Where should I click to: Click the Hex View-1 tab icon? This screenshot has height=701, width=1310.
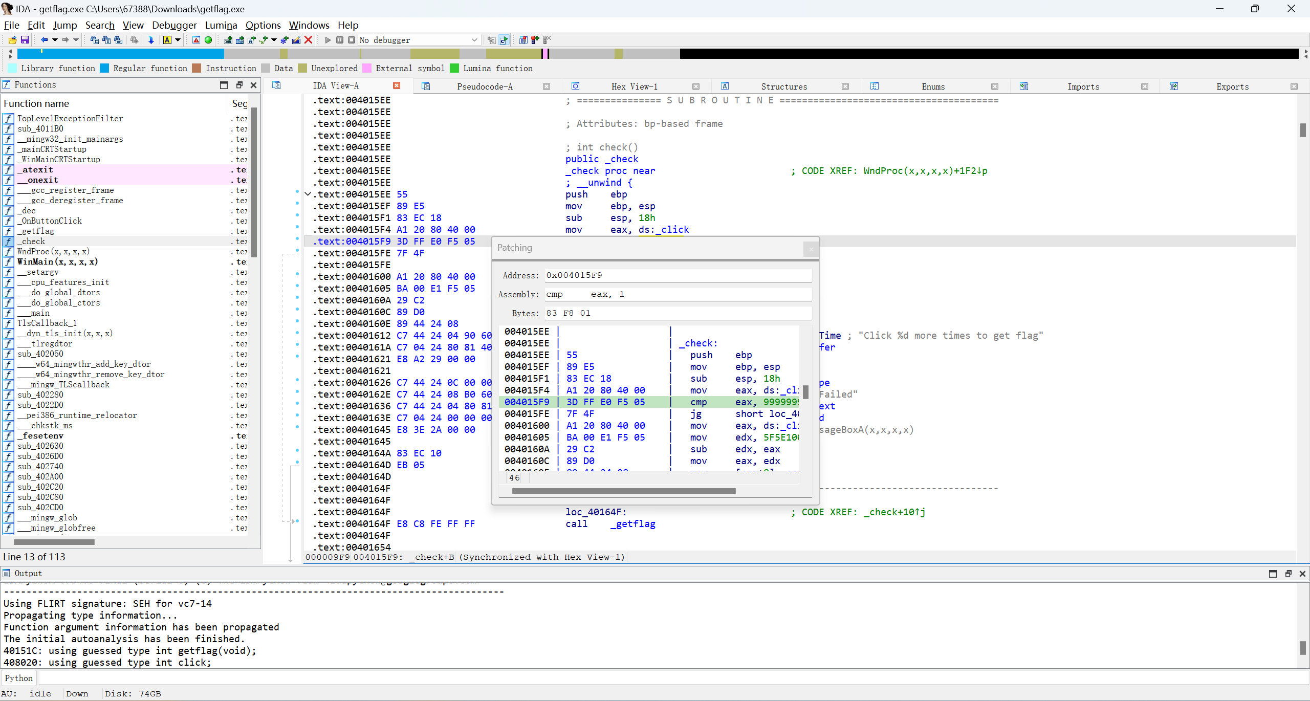coord(576,86)
